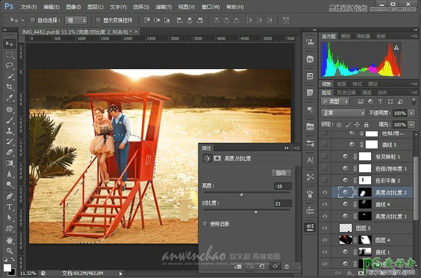The width and height of the screenshot is (421, 278).
Task: Select the Horizontal Type tool
Action: click(9, 207)
